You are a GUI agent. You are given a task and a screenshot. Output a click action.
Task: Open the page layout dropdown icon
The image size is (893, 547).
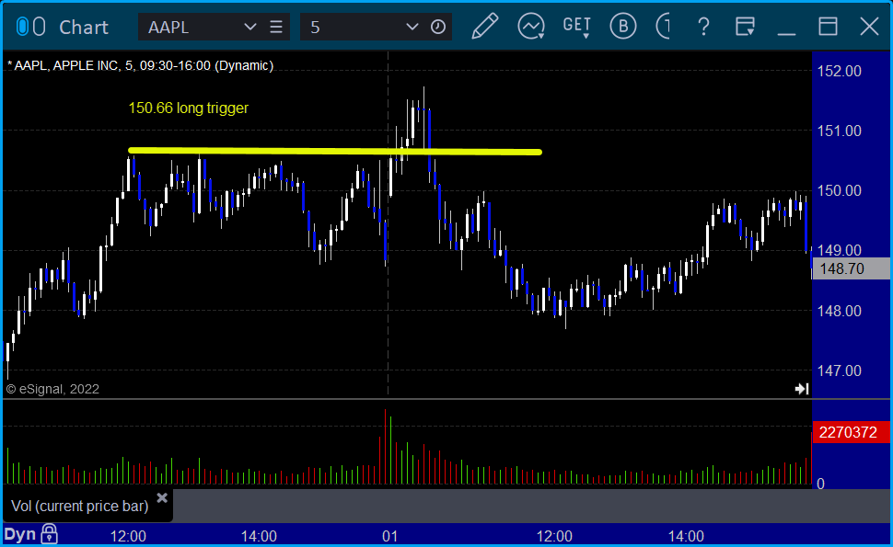745,27
